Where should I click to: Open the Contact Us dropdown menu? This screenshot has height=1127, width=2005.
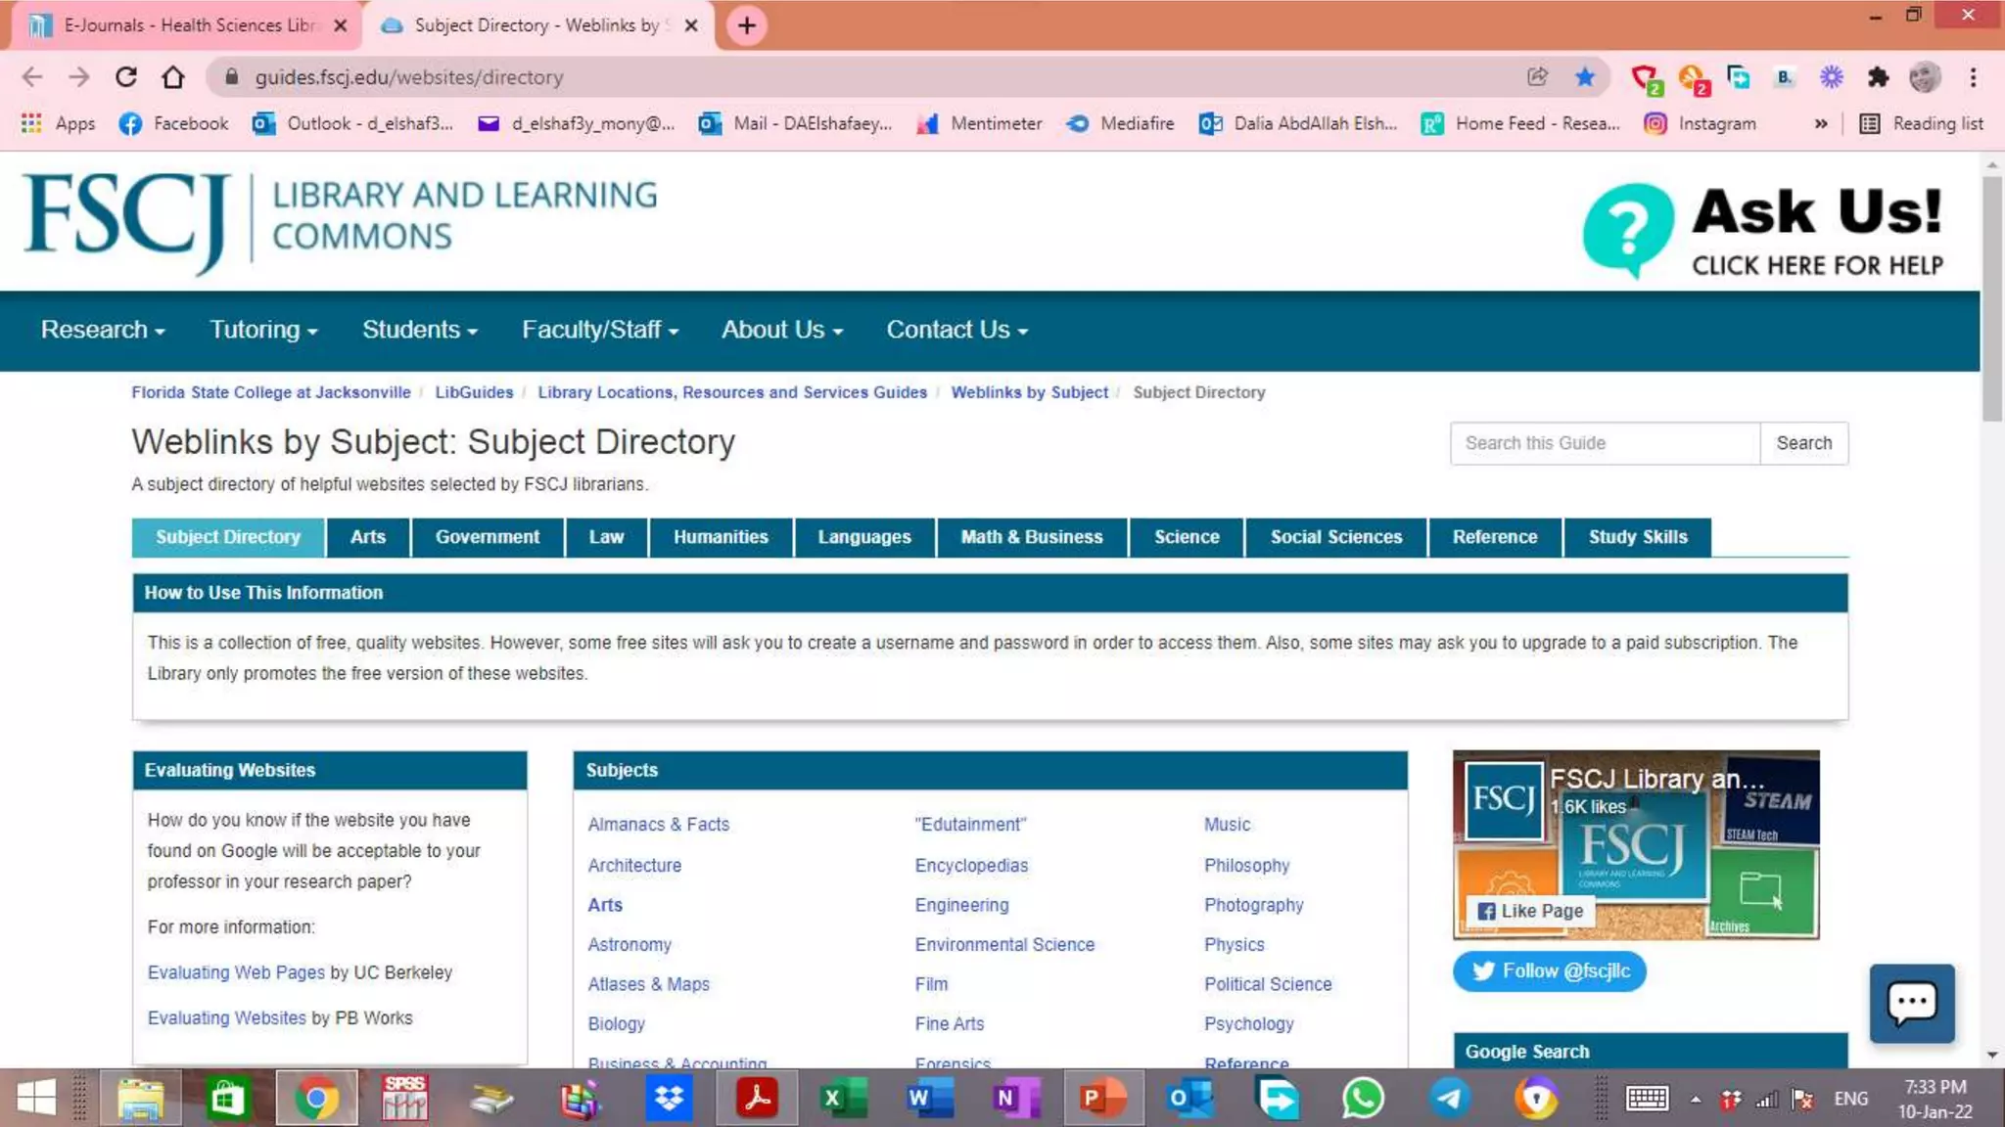point(956,330)
